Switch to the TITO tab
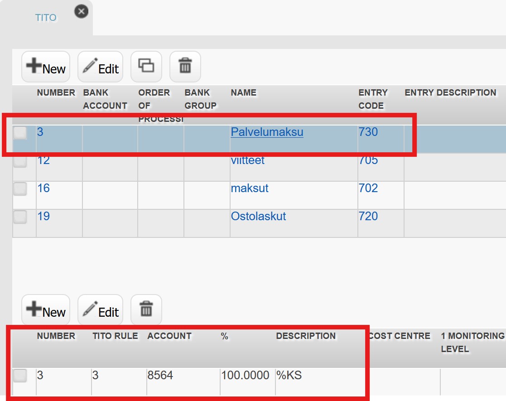This screenshot has height=401, width=506. tap(45, 17)
